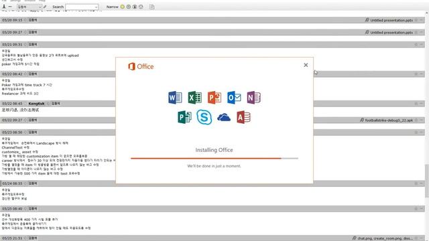This screenshot has width=429, height=241.
Task: Click the "Poker" time track line in 05/22 message
Action: pyautogui.click(x=27, y=85)
